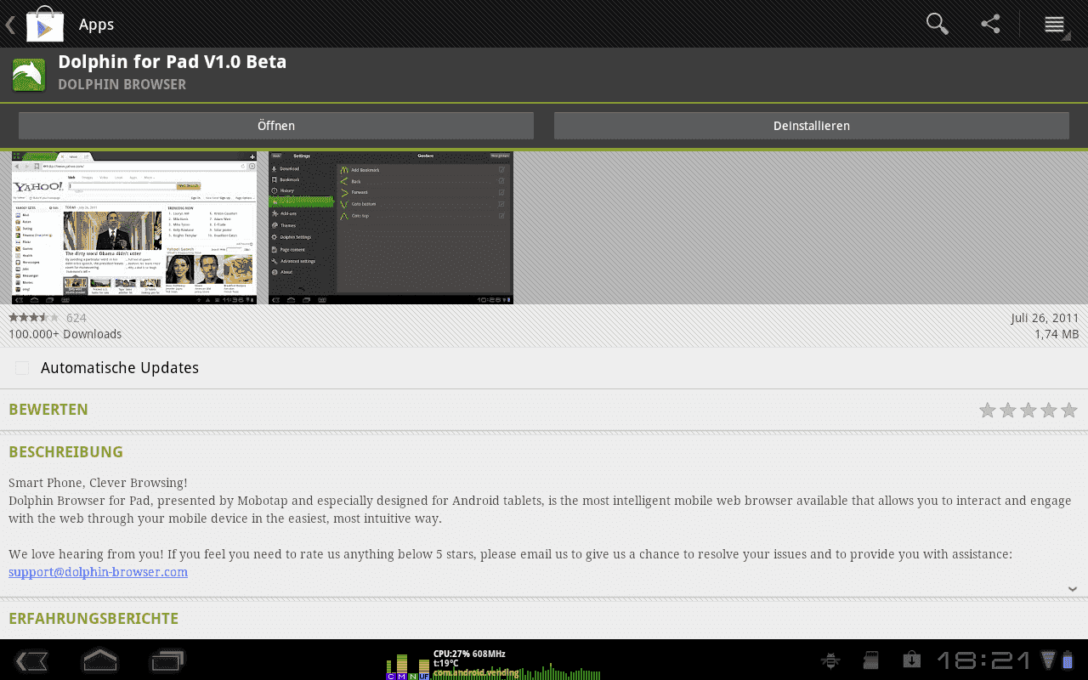Image resolution: width=1088 pixels, height=680 pixels.
Task: Expand the description with the chevron
Action: pos(1072,589)
